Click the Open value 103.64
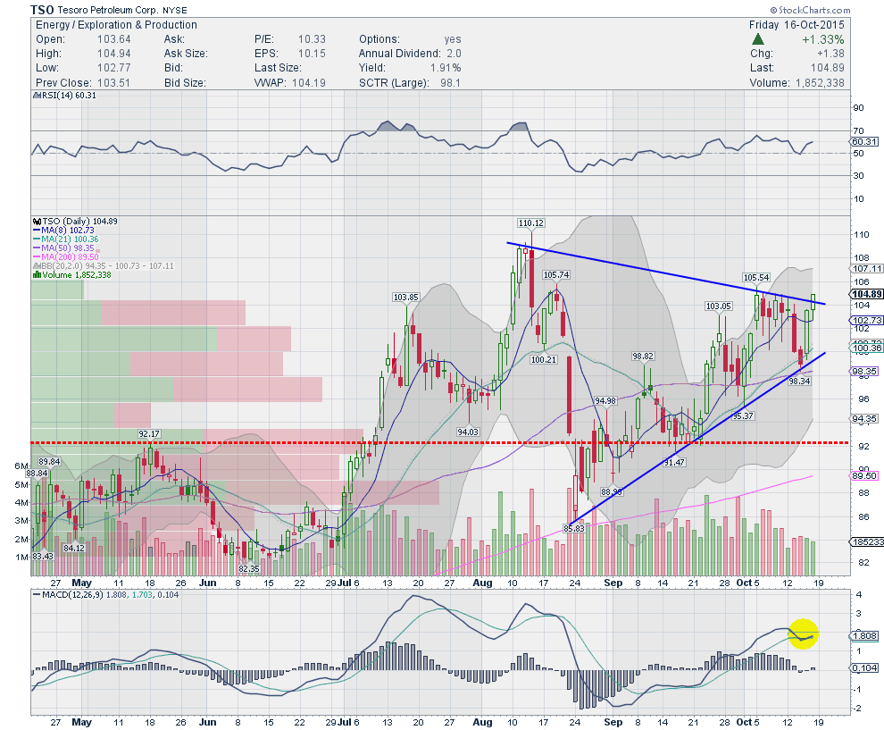Image resolution: width=884 pixels, height=730 pixels. point(114,39)
